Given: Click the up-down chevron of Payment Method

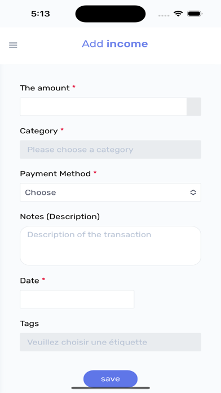Looking at the screenshot, I should (x=193, y=193).
